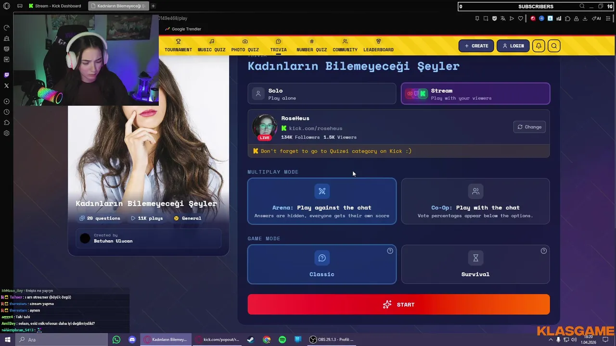Open new browser tab plus button
Image resolution: width=616 pixels, height=346 pixels.
click(x=153, y=6)
